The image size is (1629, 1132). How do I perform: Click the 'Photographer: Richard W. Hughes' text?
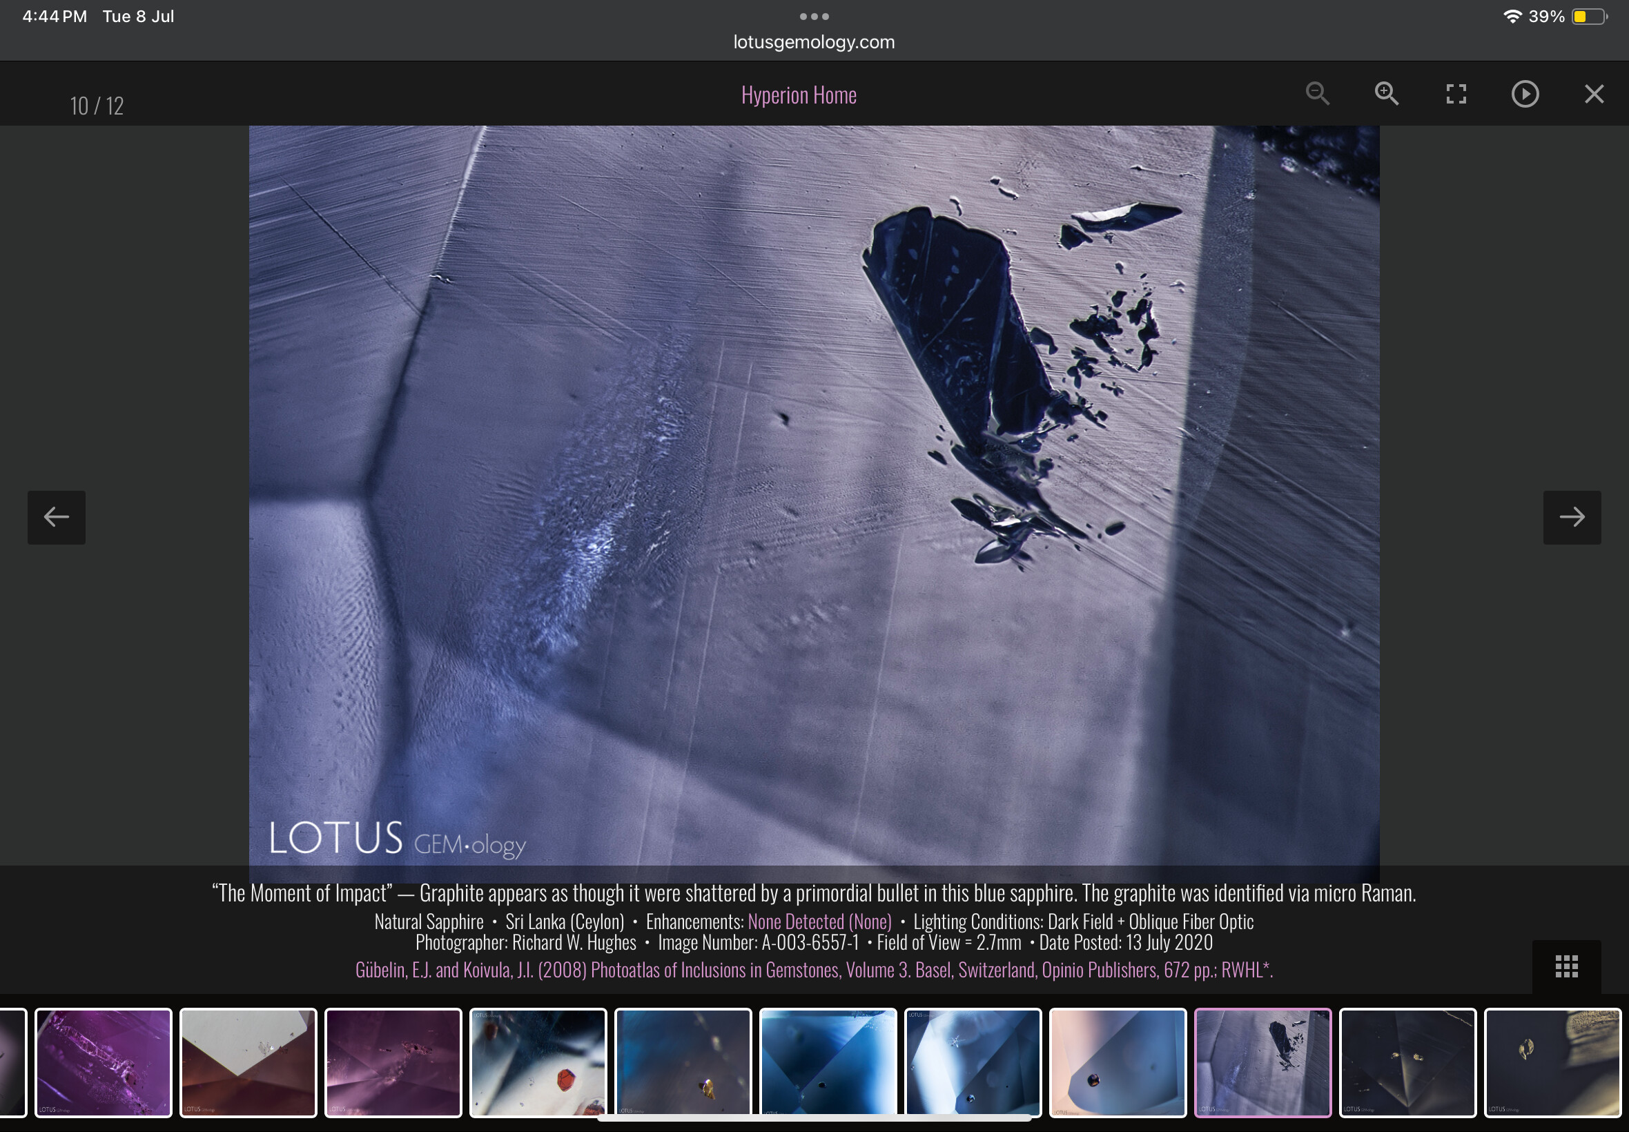(525, 943)
